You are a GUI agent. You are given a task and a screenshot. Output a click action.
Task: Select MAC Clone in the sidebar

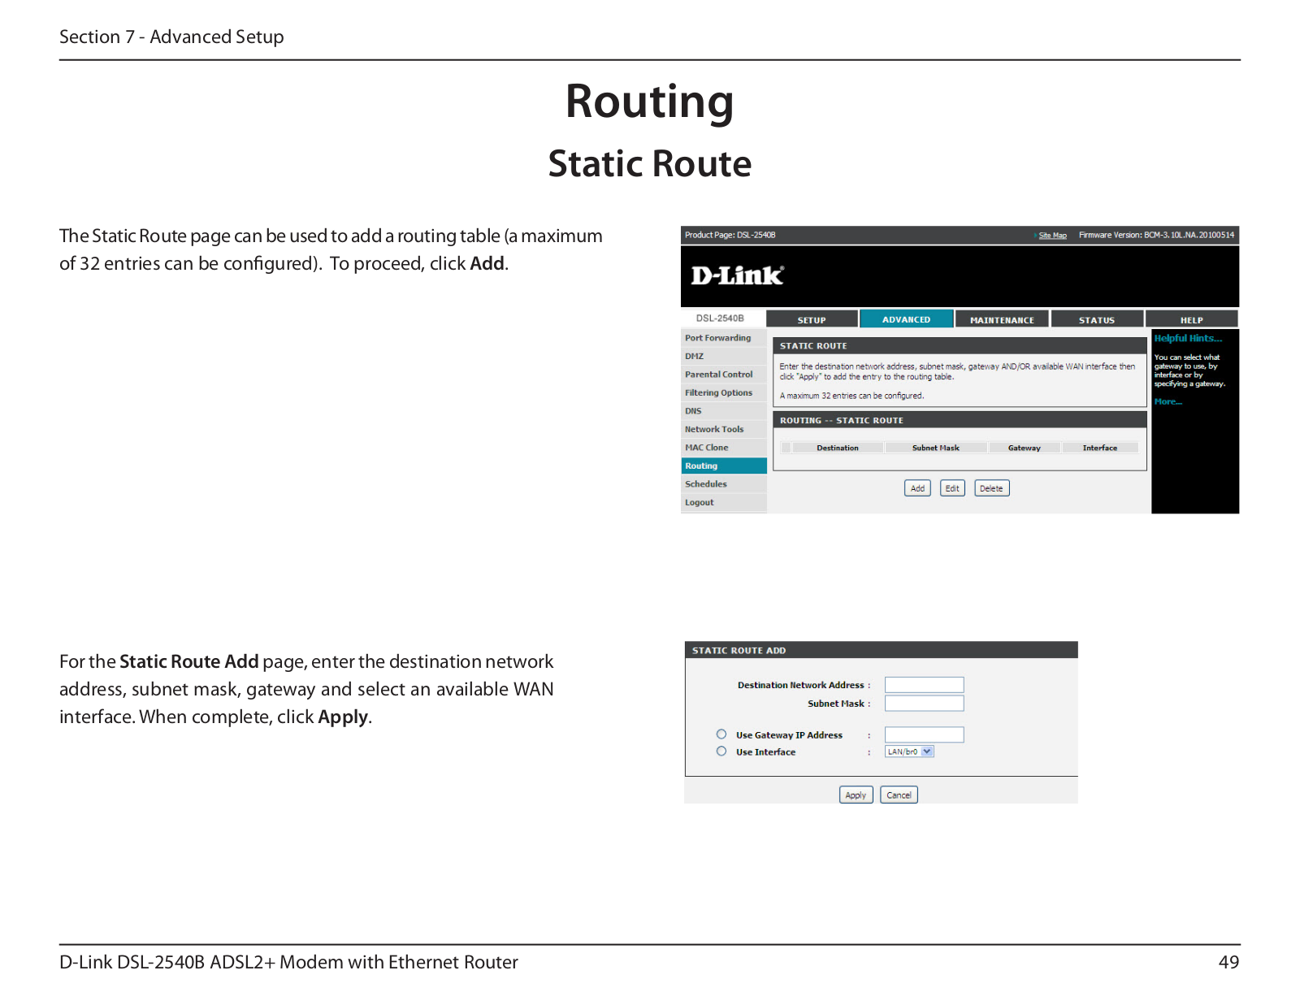tap(723, 448)
